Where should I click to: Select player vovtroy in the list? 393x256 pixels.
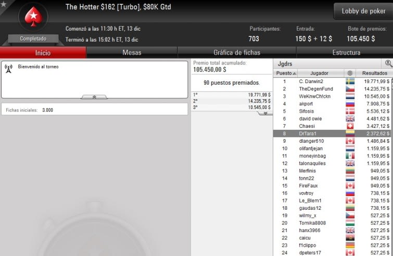pos(332,193)
